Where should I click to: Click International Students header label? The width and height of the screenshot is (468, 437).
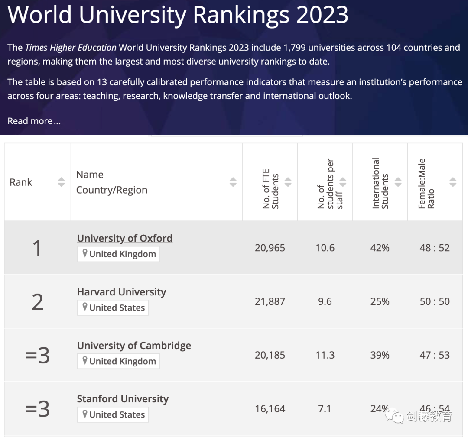point(380,183)
